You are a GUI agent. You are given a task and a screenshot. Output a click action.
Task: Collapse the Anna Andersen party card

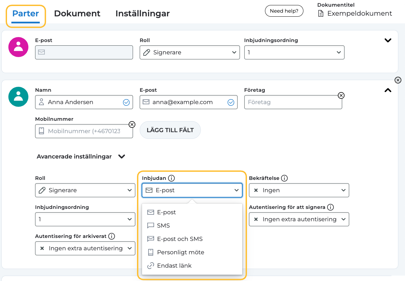(388, 90)
